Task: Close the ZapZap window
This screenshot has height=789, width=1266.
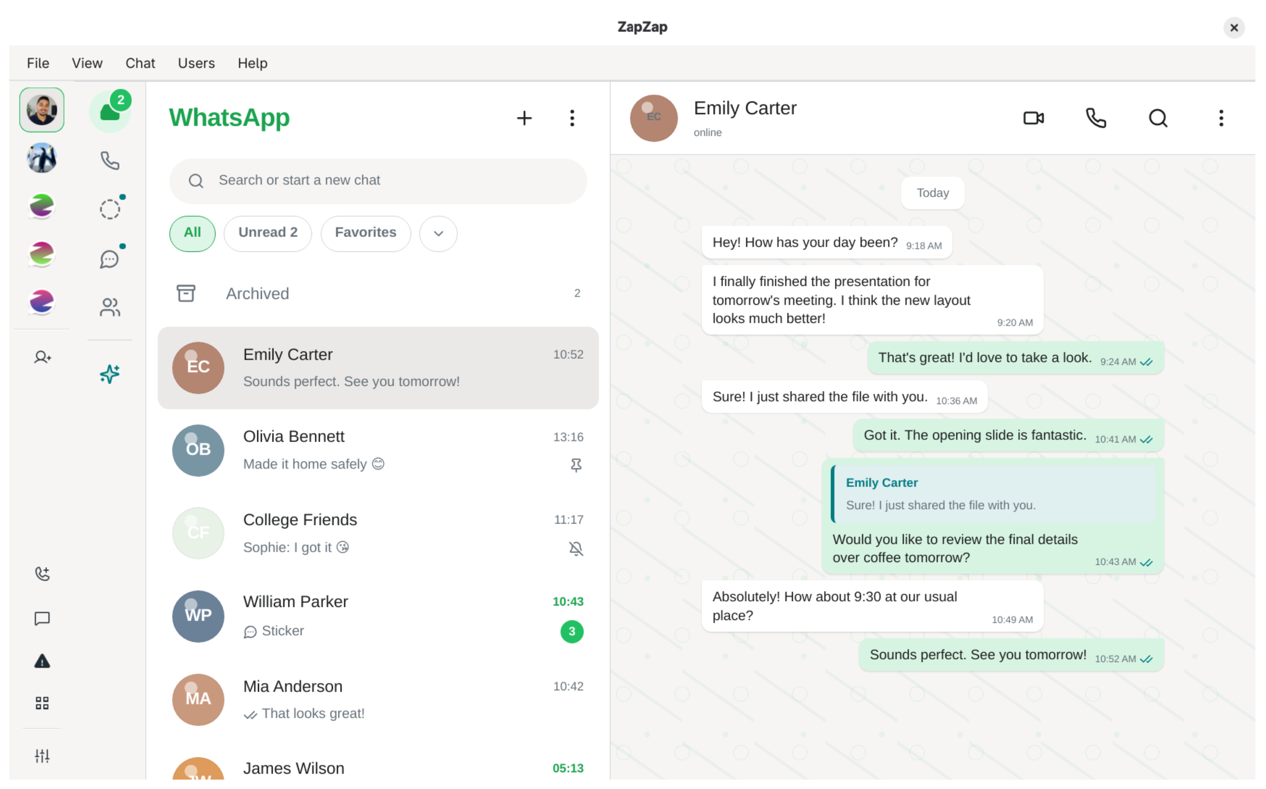Action: (x=1234, y=28)
